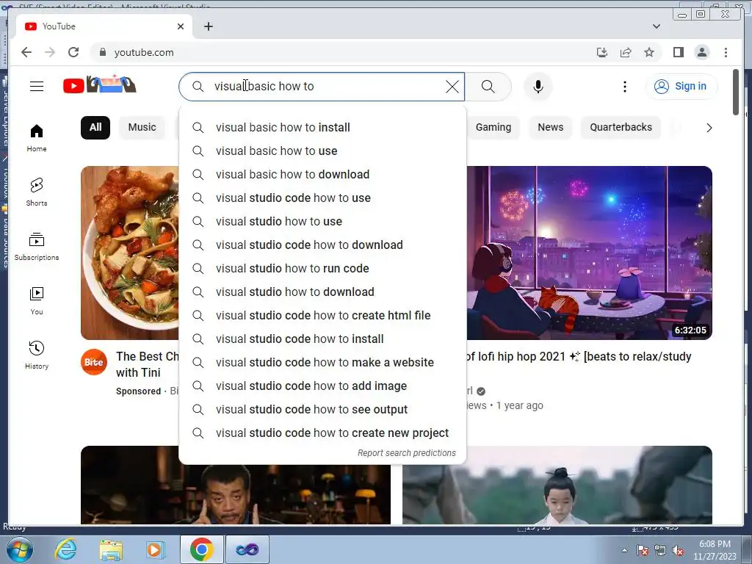Show hidden tray icons arrow

coord(624,550)
